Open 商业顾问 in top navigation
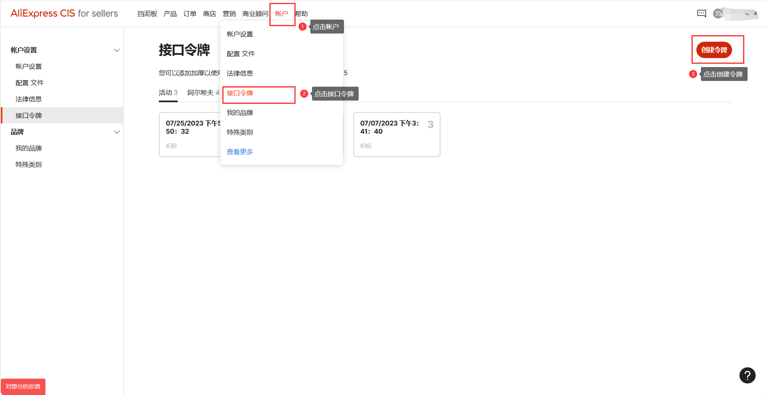Viewport: 766px width, 395px height. pyautogui.click(x=255, y=14)
